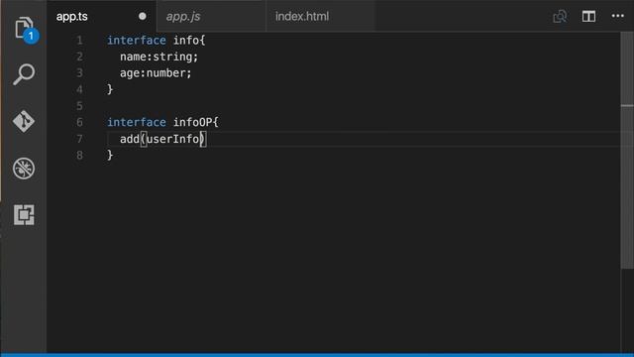Click the closing brace on line 4
634x357 pixels.
(110, 89)
